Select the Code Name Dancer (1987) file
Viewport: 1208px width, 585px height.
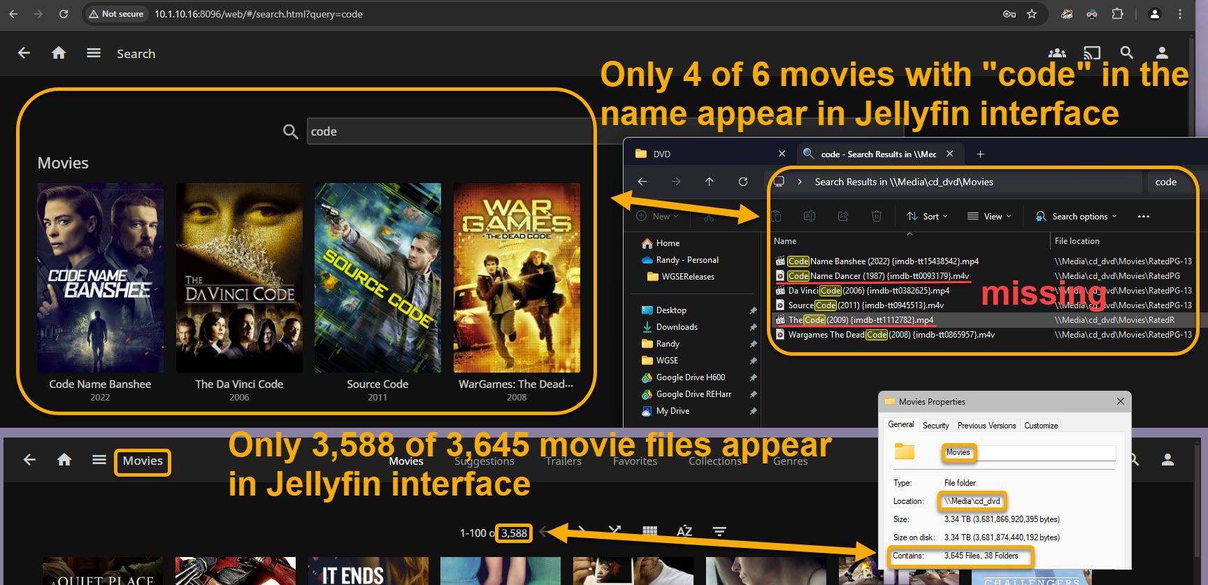tap(878, 276)
